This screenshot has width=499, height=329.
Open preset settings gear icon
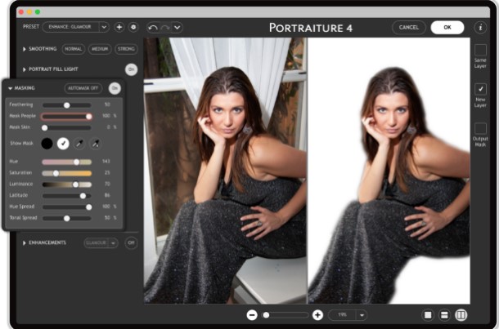click(x=133, y=27)
